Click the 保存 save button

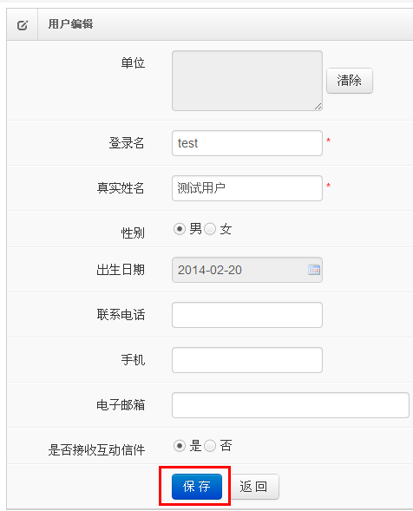(x=197, y=486)
